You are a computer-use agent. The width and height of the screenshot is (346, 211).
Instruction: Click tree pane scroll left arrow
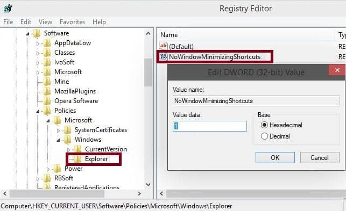pyautogui.click(x=5, y=194)
